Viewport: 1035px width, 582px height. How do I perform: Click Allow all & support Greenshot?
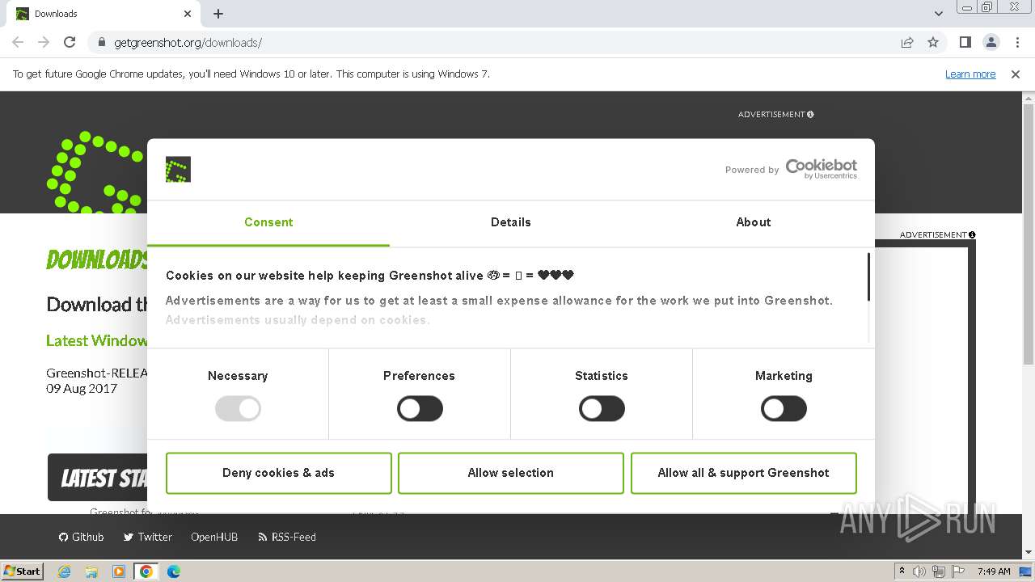point(743,473)
